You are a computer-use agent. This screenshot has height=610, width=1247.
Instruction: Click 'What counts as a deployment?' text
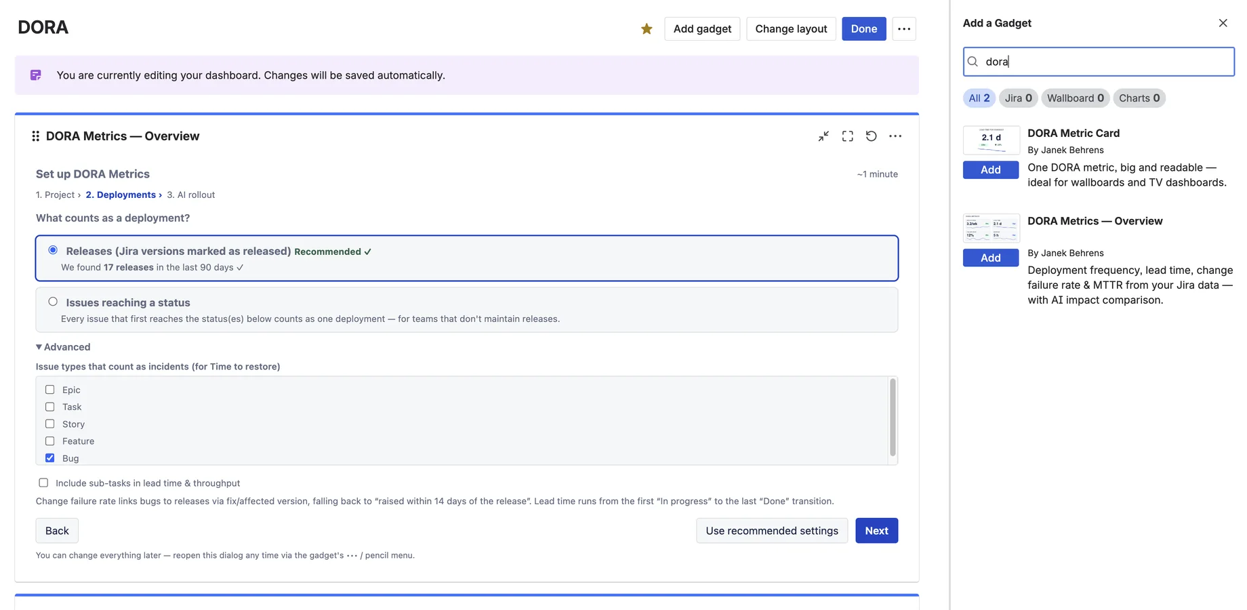113,218
